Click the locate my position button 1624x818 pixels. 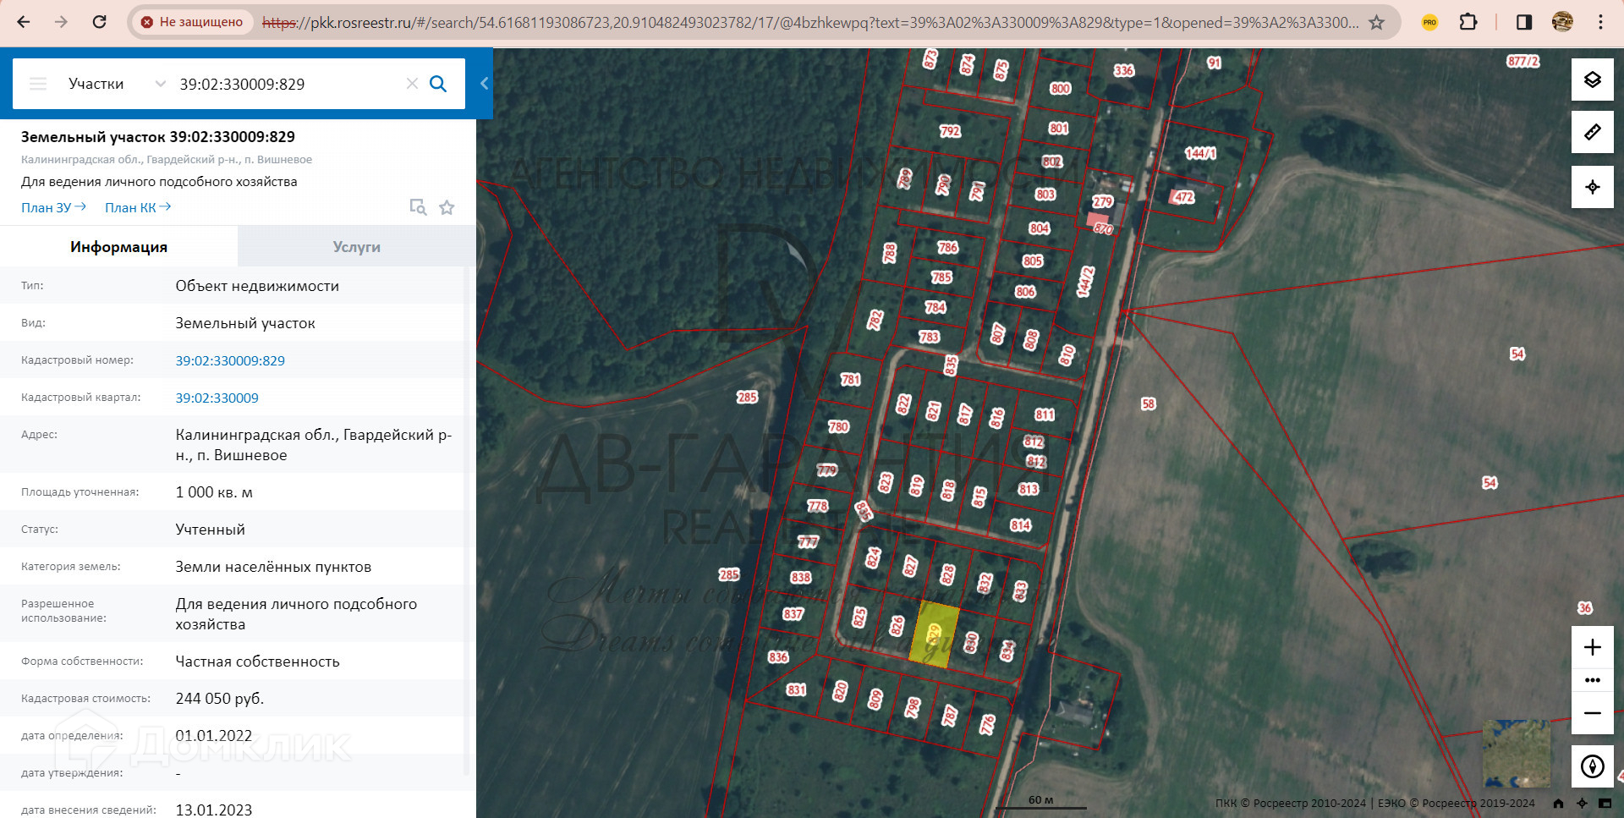click(1592, 187)
